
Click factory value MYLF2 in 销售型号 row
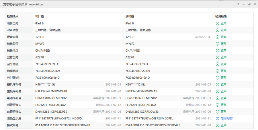(40, 44)
